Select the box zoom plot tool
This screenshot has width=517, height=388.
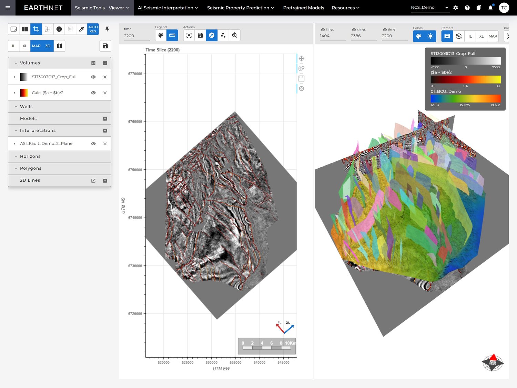pos(301,68)
